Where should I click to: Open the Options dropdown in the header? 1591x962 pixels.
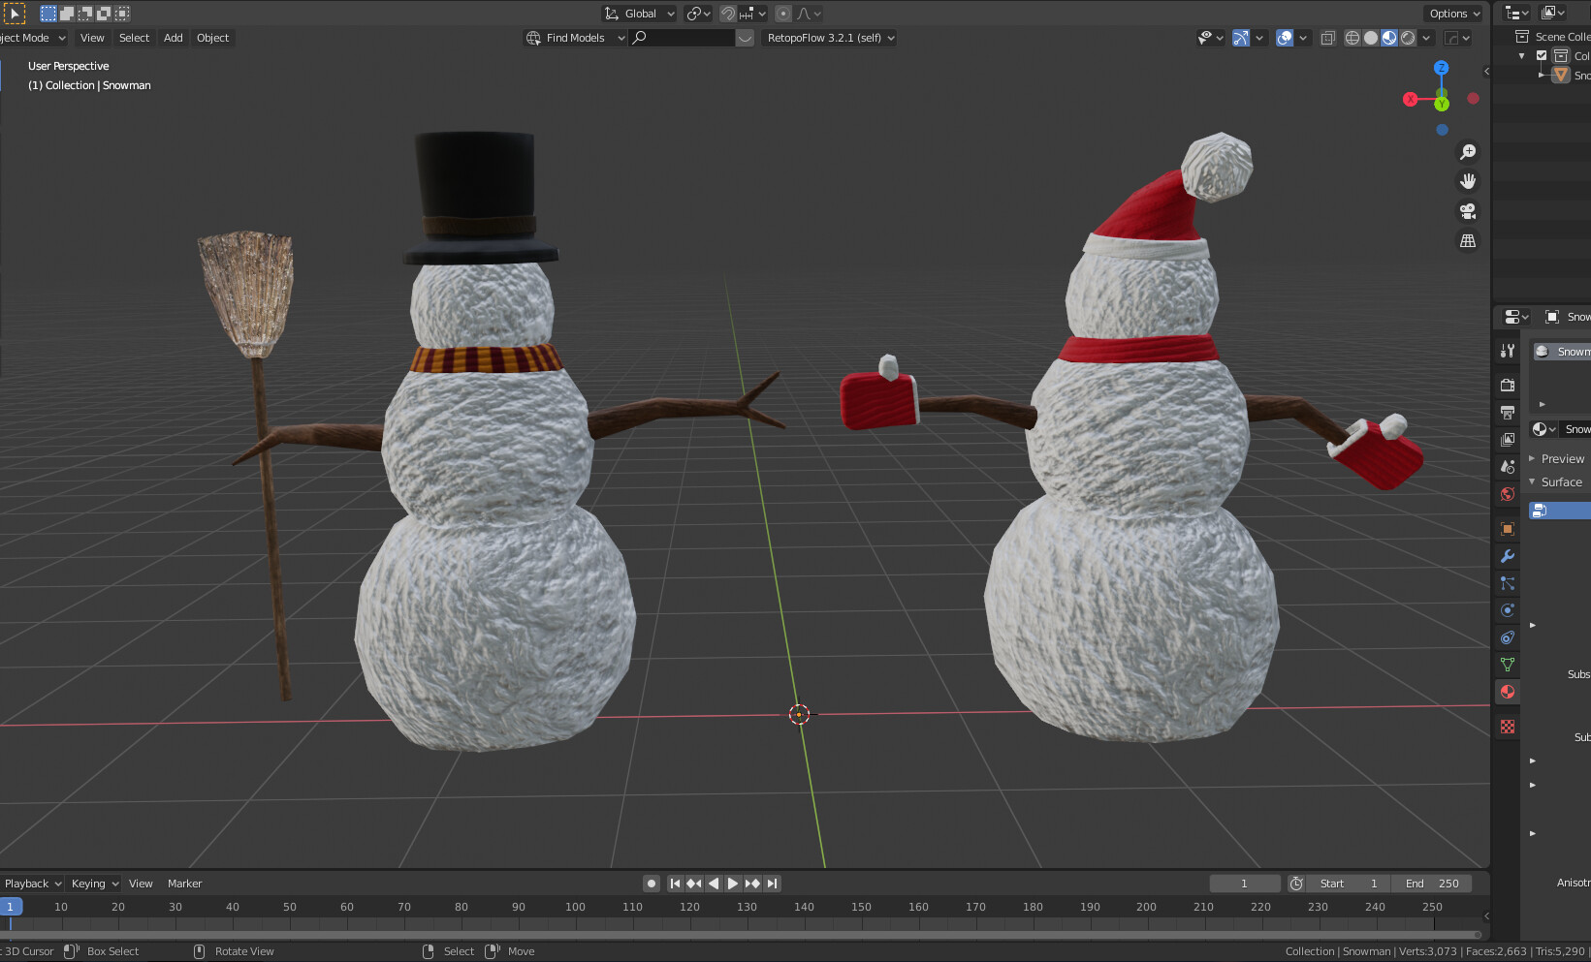(x=1452, y=13)
